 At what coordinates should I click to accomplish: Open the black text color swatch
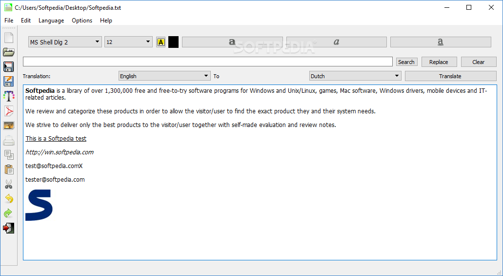coord(173,42)
